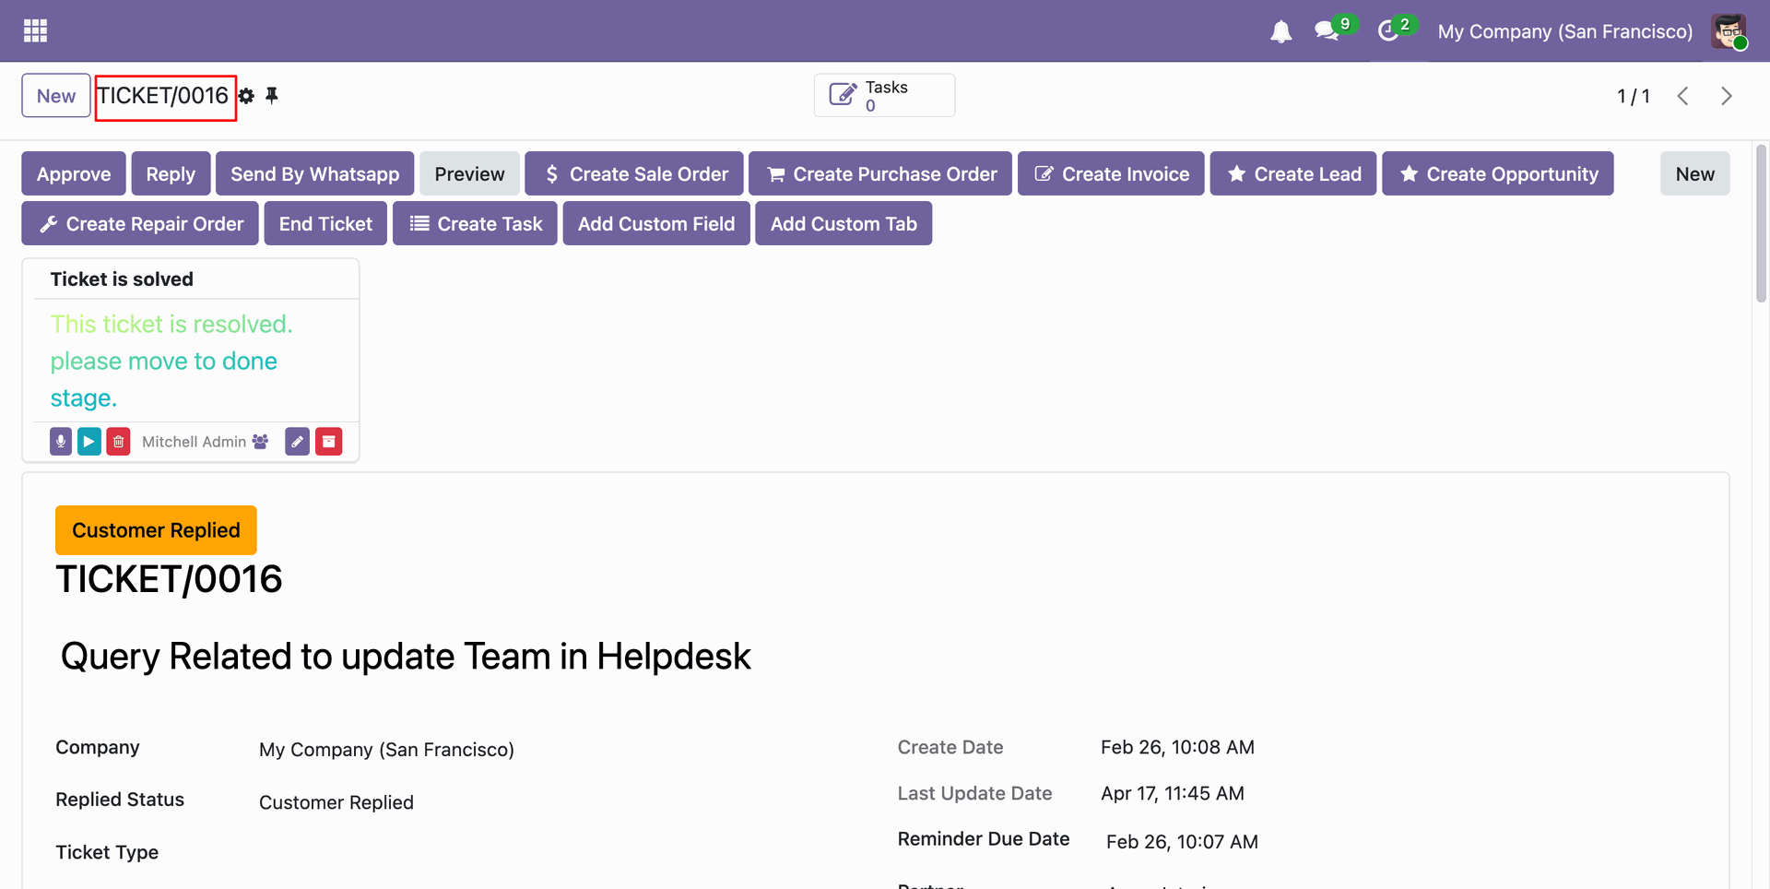This screenshot has width=1770, height=889.
Task: Select the New stage in the status bar
Action: point(1695,173)
